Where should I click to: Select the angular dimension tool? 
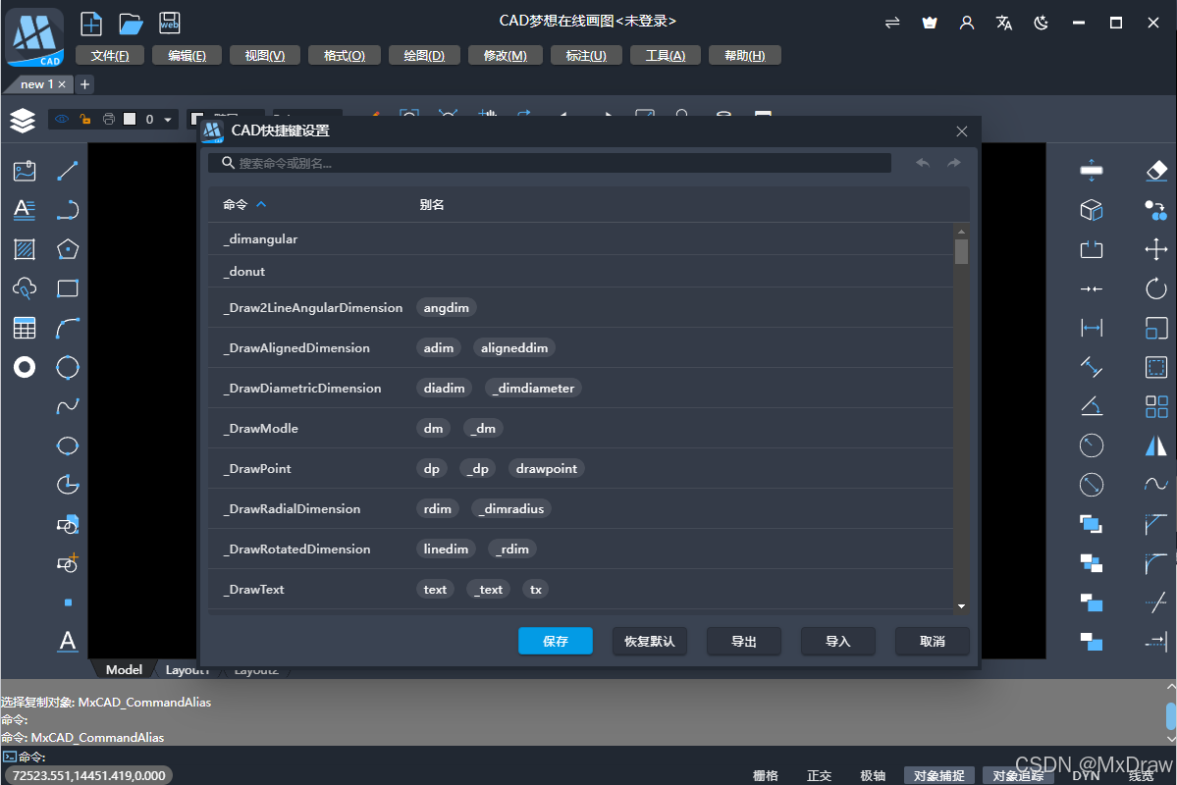1092,406
